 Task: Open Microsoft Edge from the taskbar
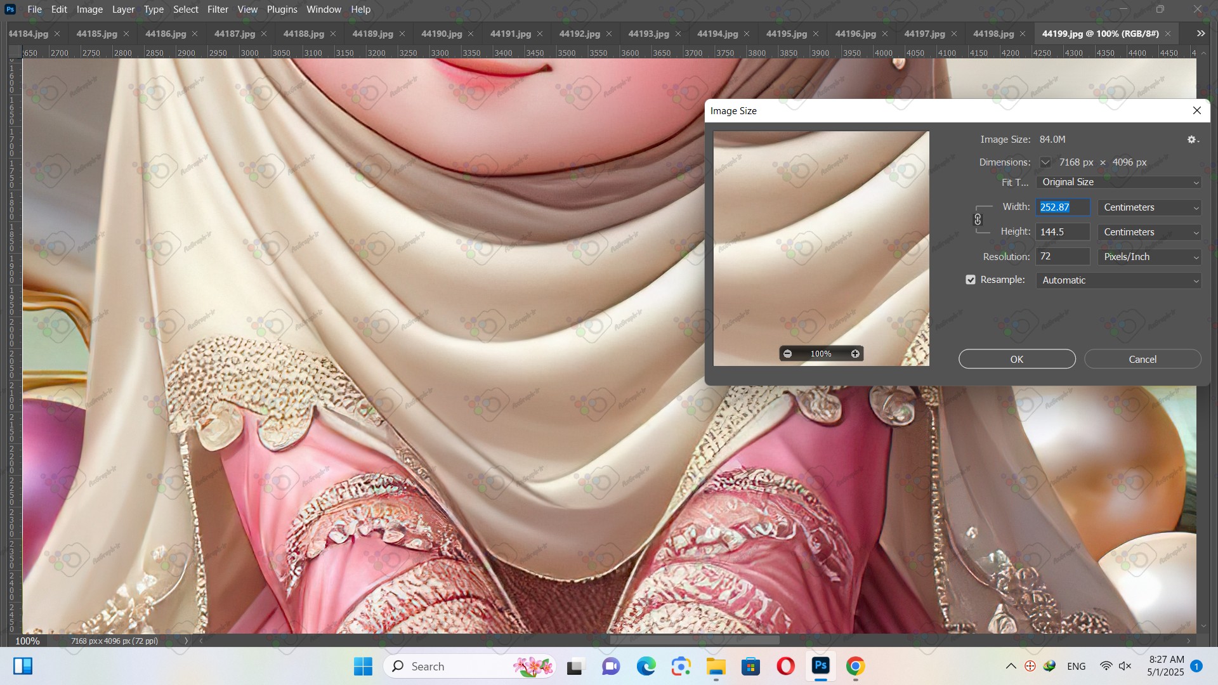click(646, 667)
